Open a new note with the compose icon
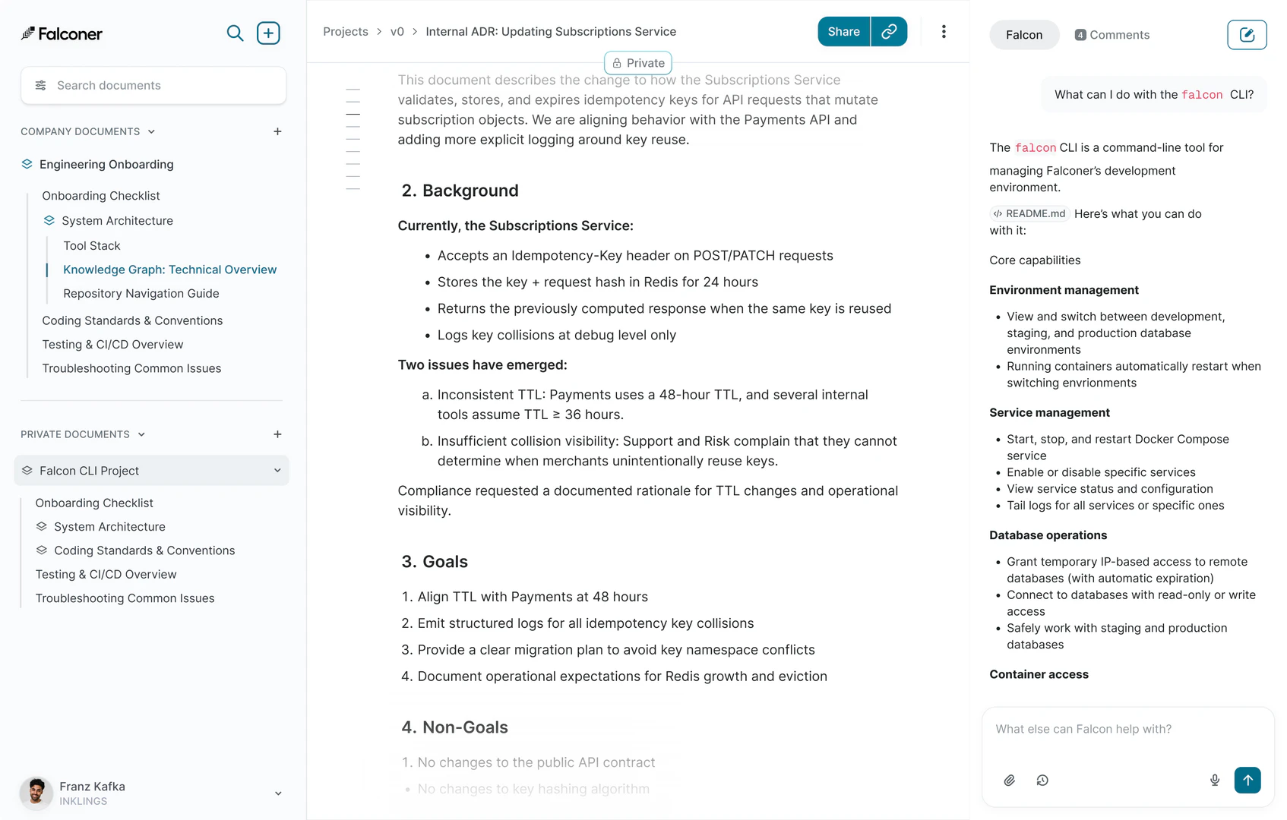1287x820 pixels. (1246, 34)
